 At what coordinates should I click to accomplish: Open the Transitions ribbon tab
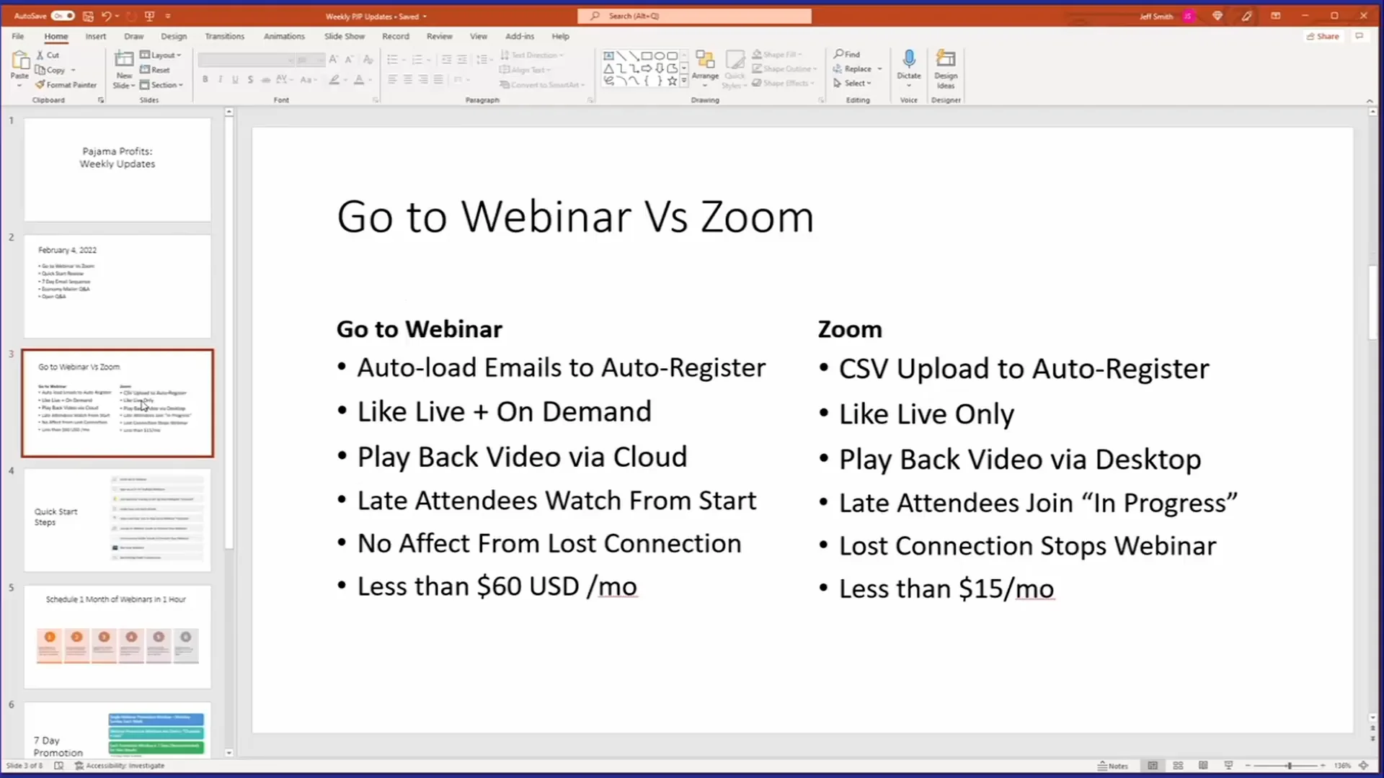pyautogui.click(x=224, y=36)
